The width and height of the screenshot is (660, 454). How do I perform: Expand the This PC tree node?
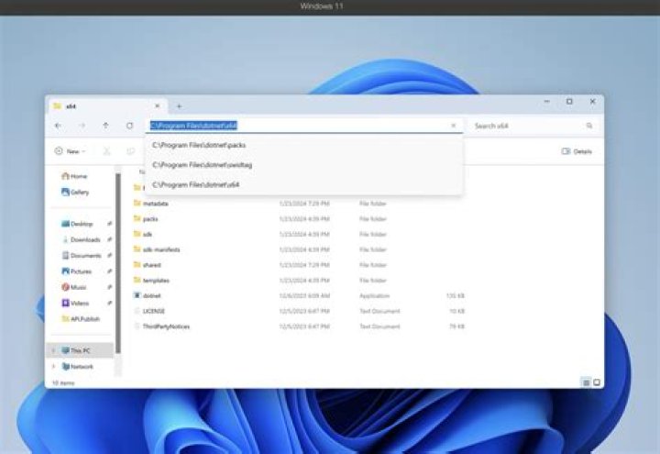click(x=53, y=350)
